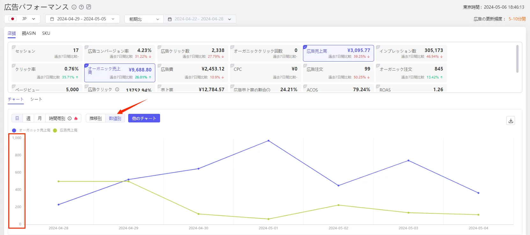The image size is (530, 235).
Task: Uncheck the オーガニック売上高 metric card
Action: [x=86, y=66]
